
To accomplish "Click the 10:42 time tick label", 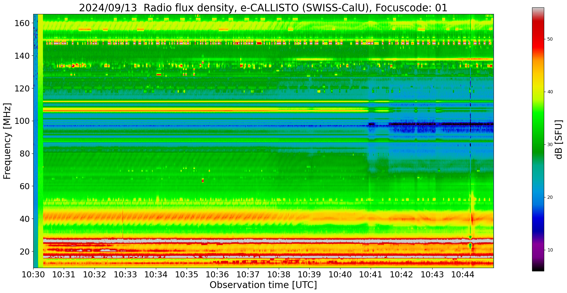I will 401,274.
